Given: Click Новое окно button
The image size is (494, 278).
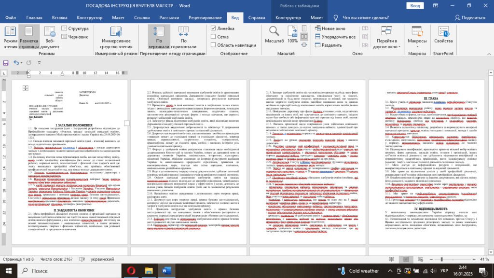Looking at the screenshot, I should point(330,28).
